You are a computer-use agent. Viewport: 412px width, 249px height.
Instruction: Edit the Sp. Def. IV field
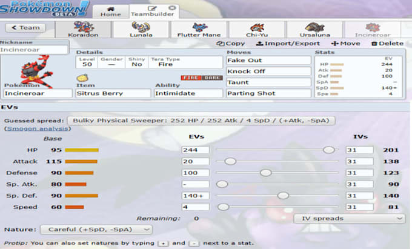coord(359,196)
